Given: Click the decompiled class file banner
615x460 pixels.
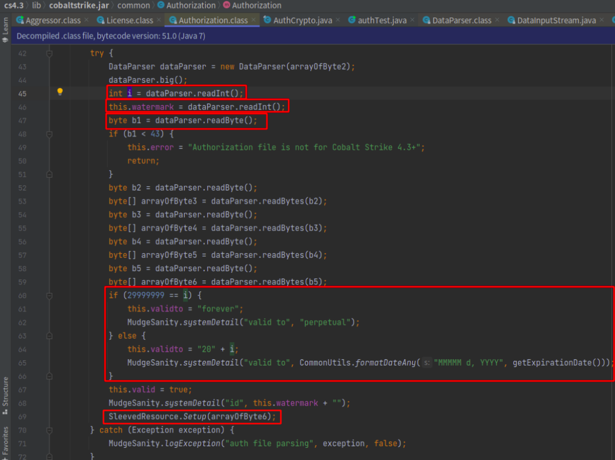Looking at the screenshot, I should tap(313, 36).
